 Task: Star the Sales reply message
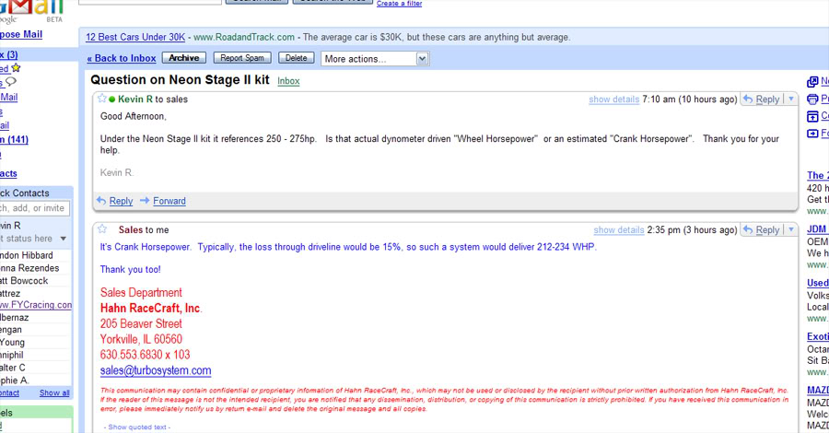(x=102, y=228)
